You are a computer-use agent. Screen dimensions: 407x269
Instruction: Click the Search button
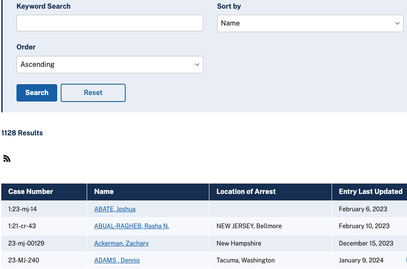[x=37, y=93]
